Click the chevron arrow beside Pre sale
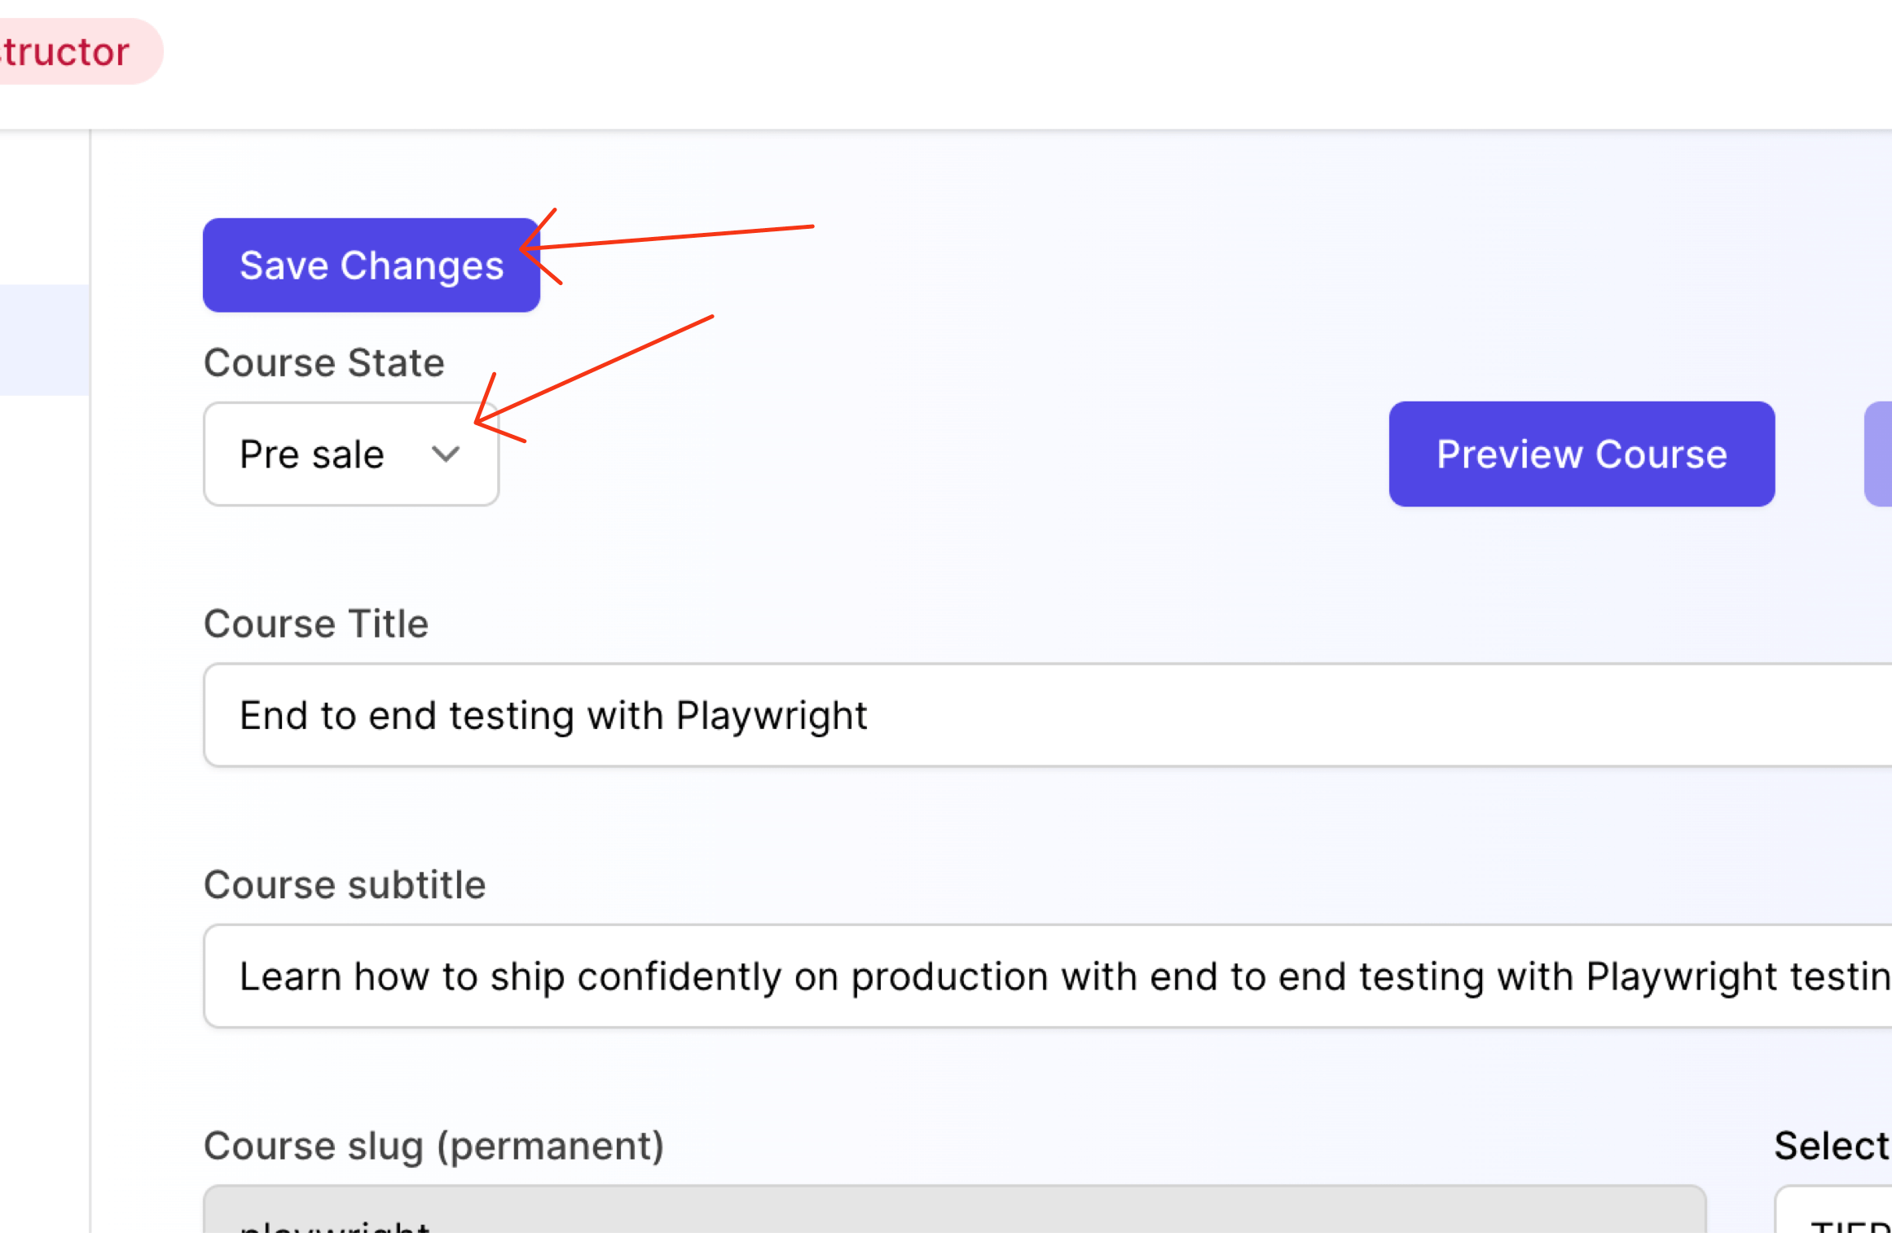This screenshot has height=1233, width=1892. (446, 454)
